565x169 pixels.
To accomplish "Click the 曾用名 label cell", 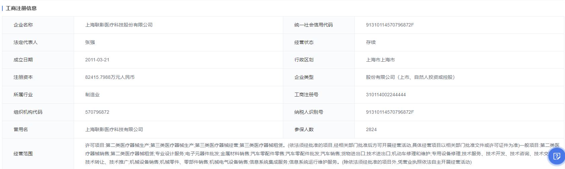I will (x=38, y=129).
